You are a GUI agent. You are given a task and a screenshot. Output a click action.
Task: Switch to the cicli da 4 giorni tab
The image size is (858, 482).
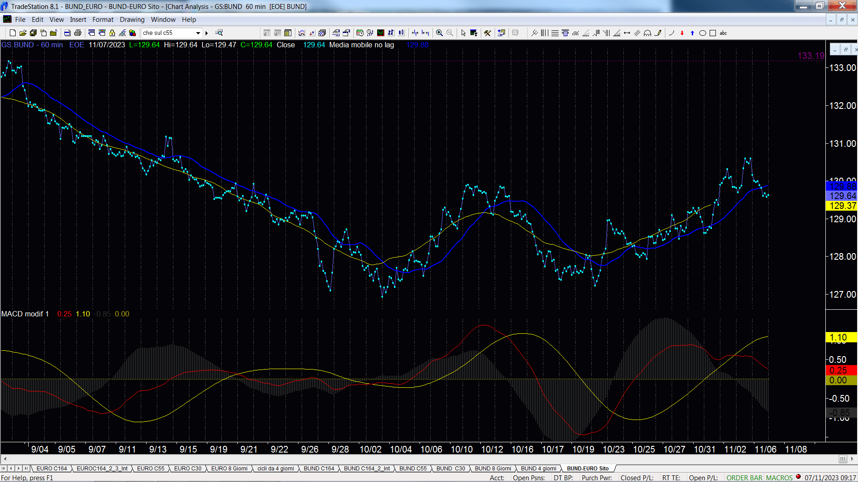point(276,469)
